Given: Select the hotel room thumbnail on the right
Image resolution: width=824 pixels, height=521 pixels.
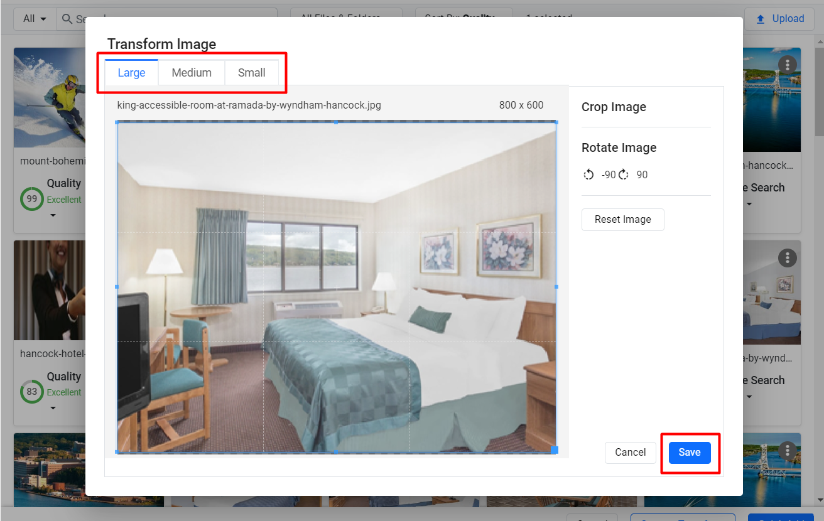Looking at the screenshot, I should [x=772, y=292].
